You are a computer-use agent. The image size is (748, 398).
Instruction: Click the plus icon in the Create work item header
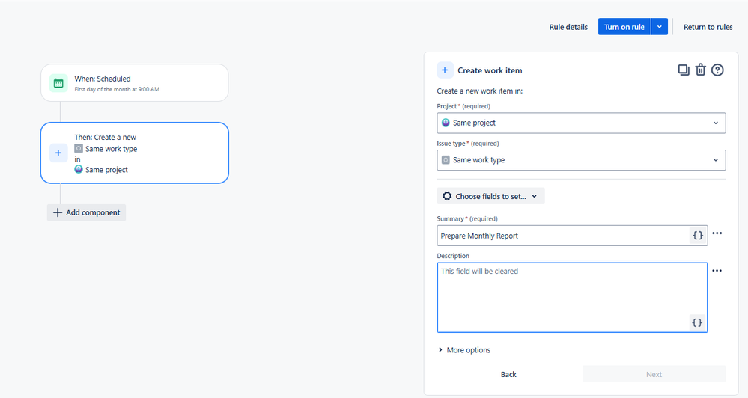click(x=445, y=70)
